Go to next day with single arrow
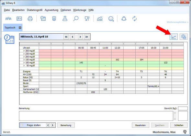Screen dimensions: 191x136 pyautogui.click(x=80, y=37)
